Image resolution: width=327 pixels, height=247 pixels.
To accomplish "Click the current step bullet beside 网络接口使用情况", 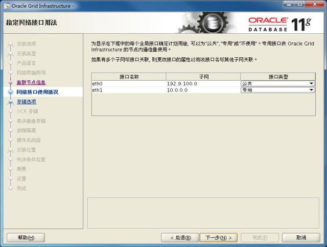I will click(11, 92).
